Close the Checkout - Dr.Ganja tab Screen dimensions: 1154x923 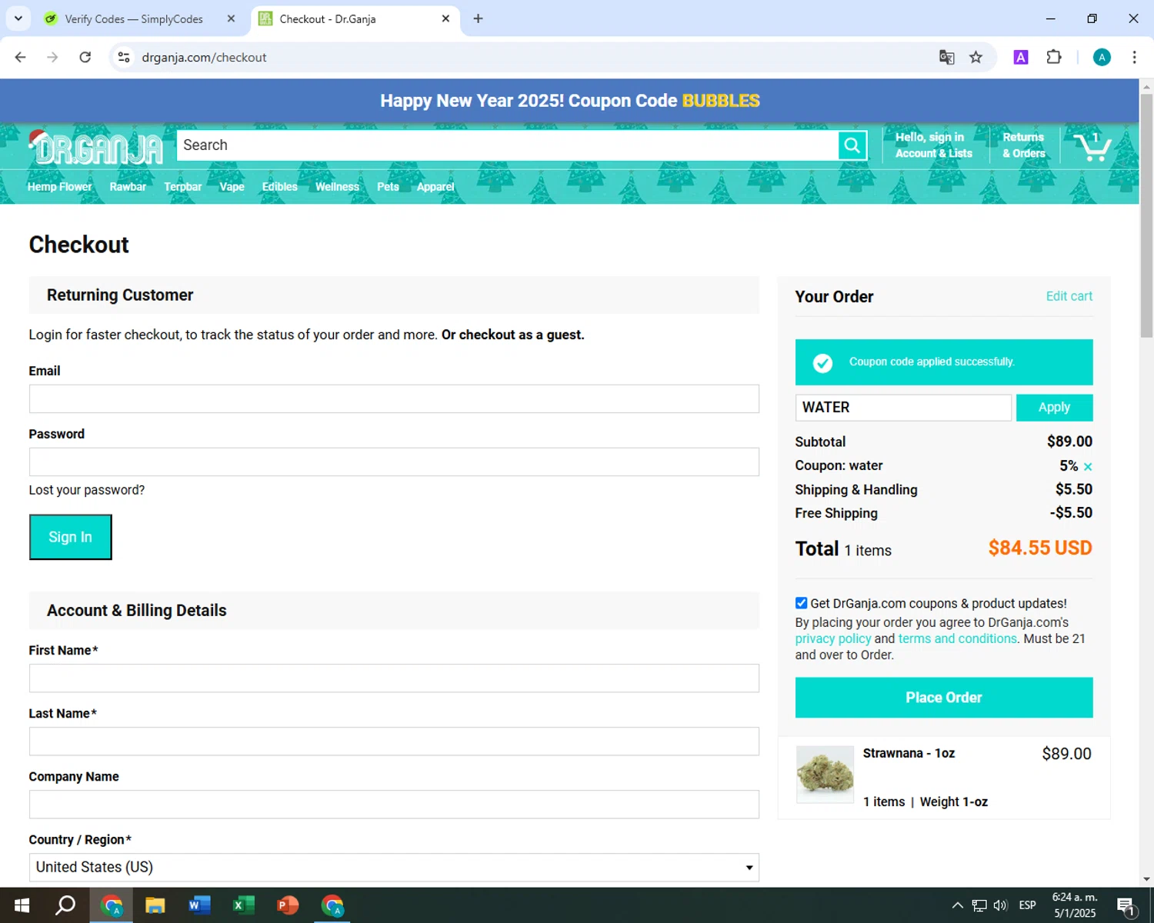445,18
